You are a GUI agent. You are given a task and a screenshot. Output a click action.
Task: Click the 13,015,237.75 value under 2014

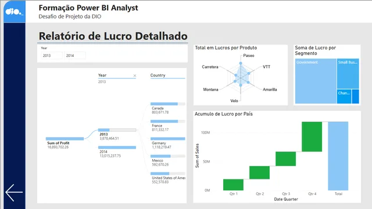pyautogui.click(x=110, y=156)
